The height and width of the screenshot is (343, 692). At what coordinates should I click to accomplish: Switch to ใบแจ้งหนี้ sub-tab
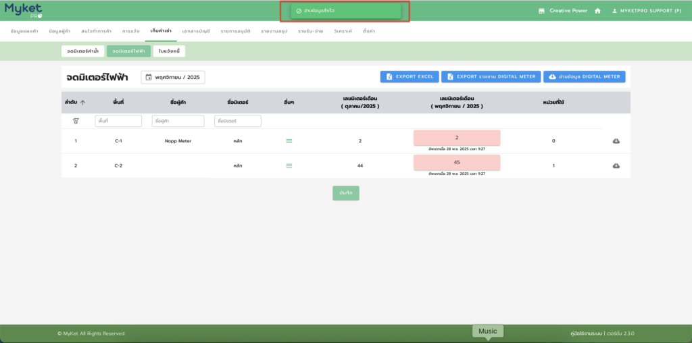(x=169, y=51)
